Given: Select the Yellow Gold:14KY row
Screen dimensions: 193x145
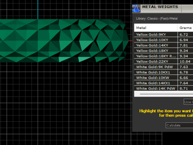Looking at the screenshot, I should 164,45.
